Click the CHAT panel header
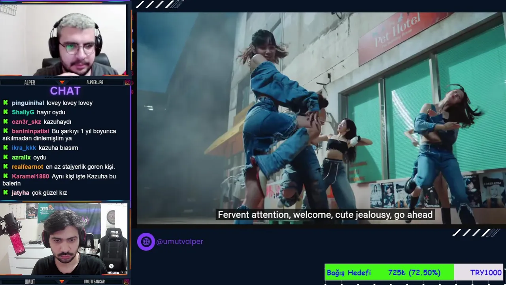The width and height of the screenshot is (506, 285). (x=65, y=91)
